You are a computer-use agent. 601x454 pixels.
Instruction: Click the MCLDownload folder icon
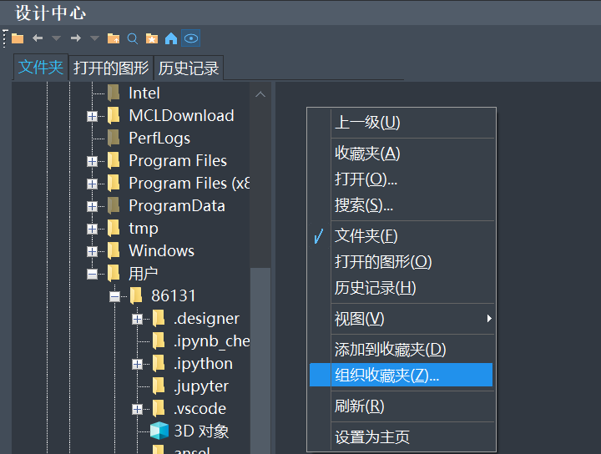pos(114,115)
